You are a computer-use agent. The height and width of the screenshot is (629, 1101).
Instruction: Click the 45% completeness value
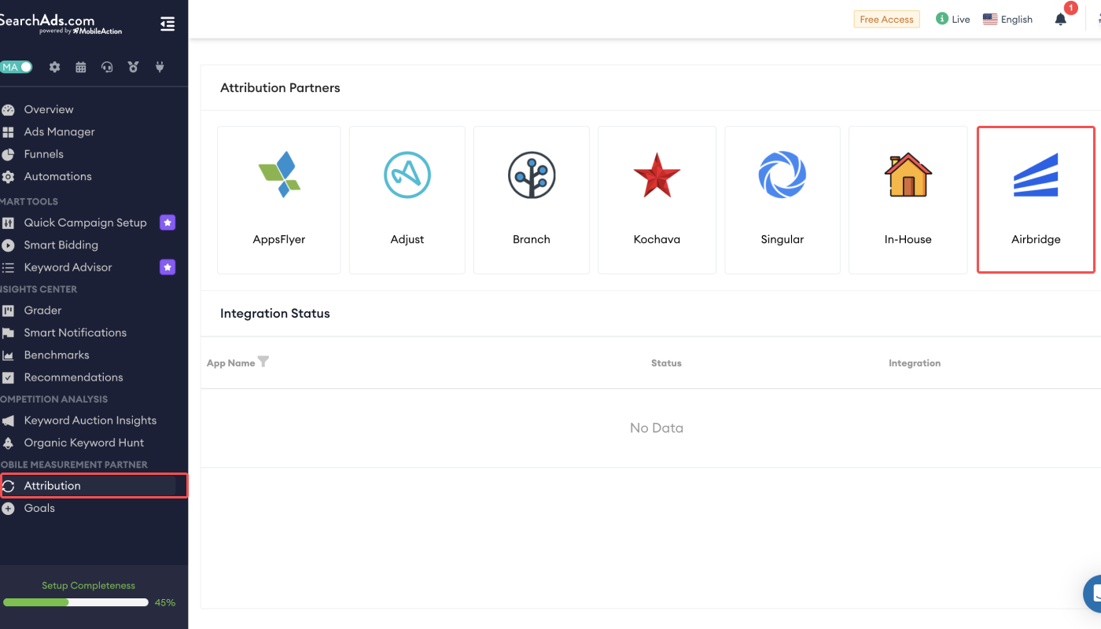pos(165,603)
